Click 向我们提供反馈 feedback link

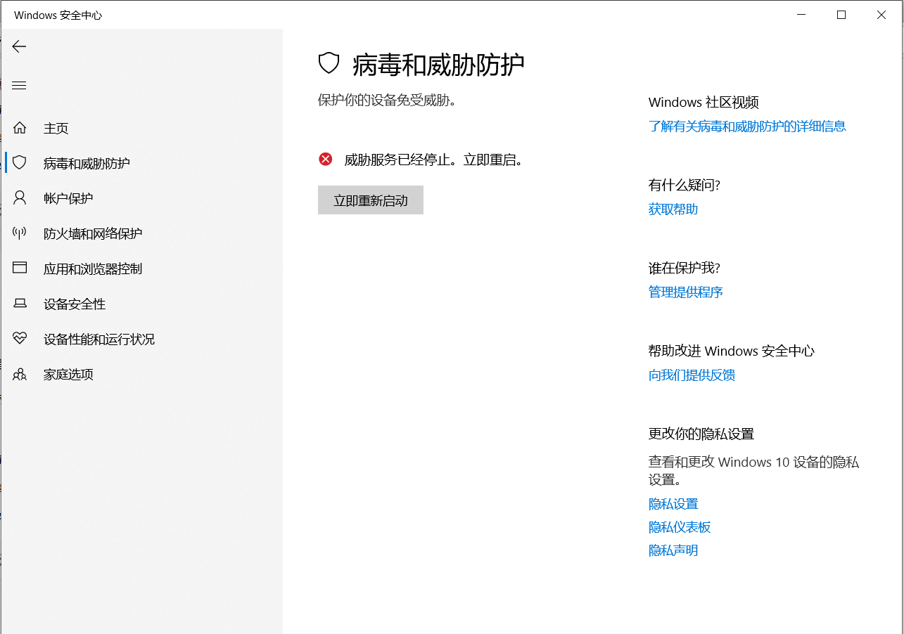[x=691, y=375]
